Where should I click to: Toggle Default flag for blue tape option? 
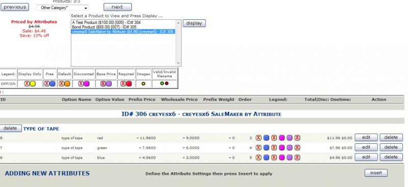point(274,158)
